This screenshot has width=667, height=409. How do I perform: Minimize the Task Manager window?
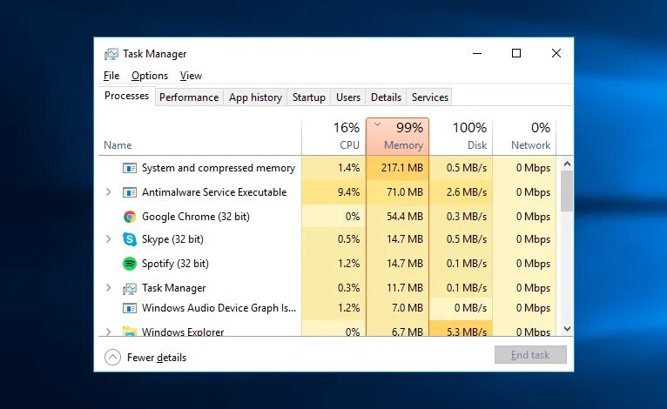[x=477, y=54]
